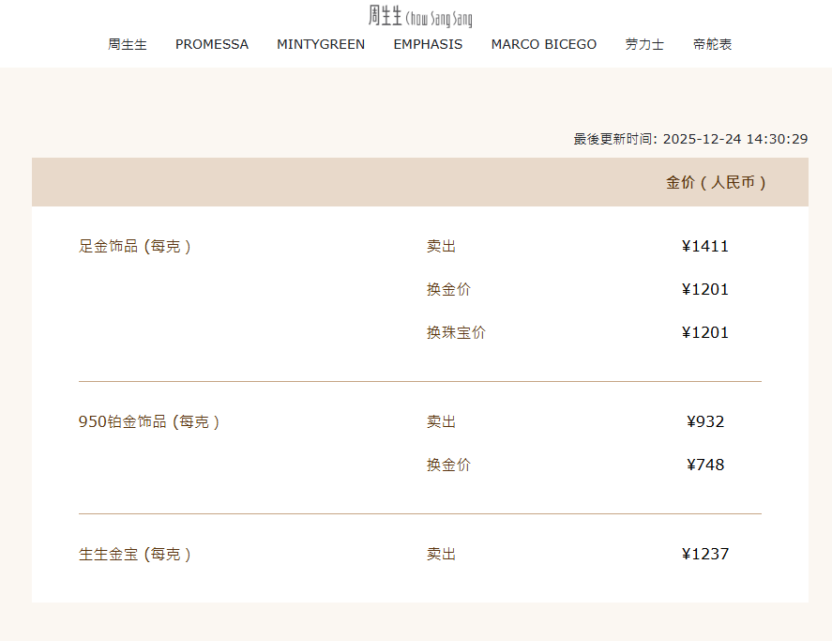Visit the 帝舵表 page

713,44
